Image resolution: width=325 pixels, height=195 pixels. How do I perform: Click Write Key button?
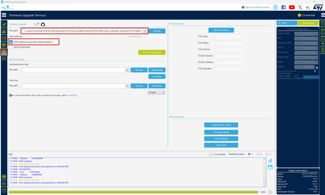tap(157, 86)
